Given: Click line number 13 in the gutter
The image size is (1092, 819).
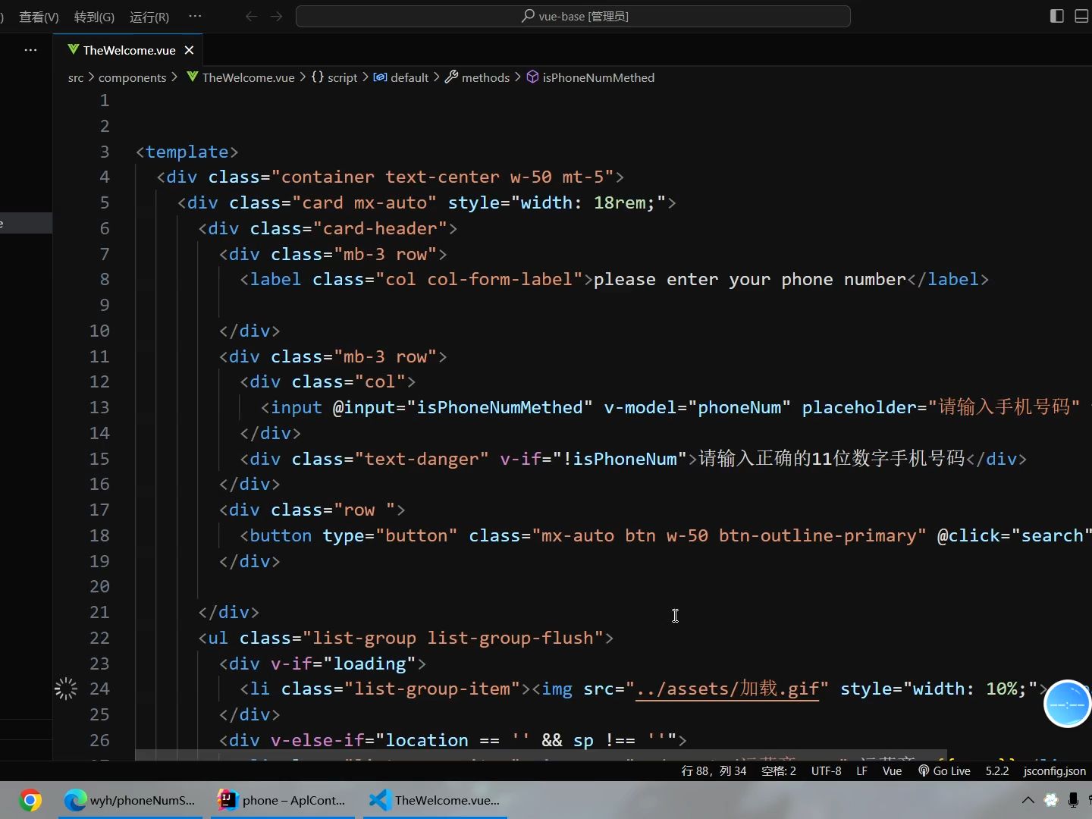Looking at the screenshot, I should [x=99, y=407].
